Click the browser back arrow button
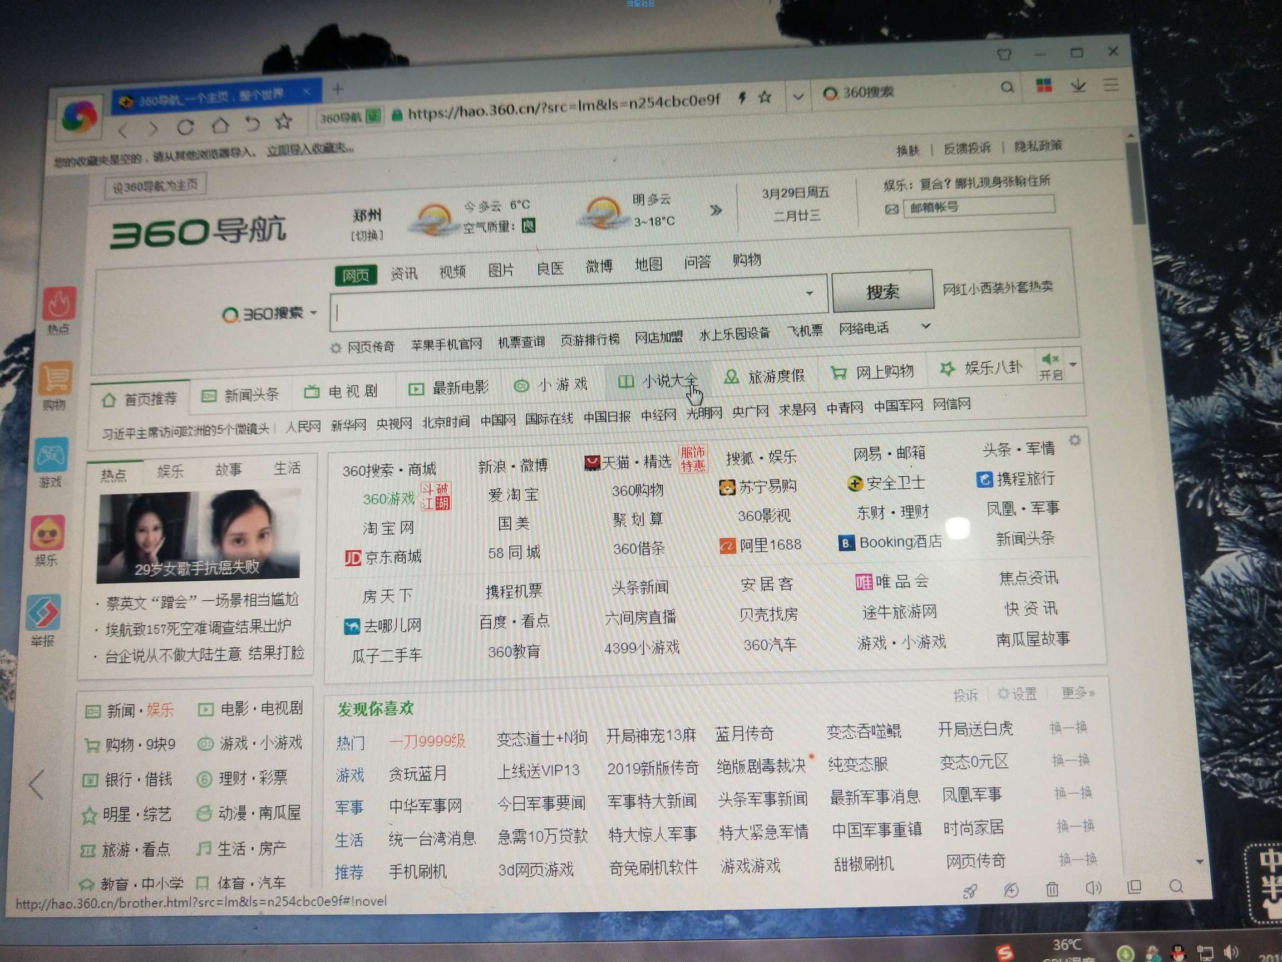 (122, 130)
